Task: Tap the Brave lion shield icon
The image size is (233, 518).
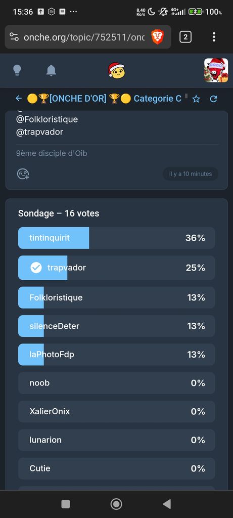Action: [157, 37]
